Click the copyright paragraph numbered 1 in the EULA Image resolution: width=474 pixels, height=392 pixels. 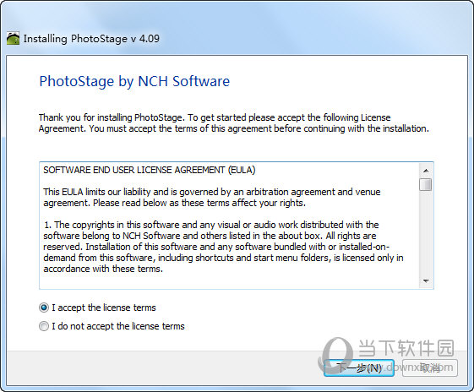point(223,247)
